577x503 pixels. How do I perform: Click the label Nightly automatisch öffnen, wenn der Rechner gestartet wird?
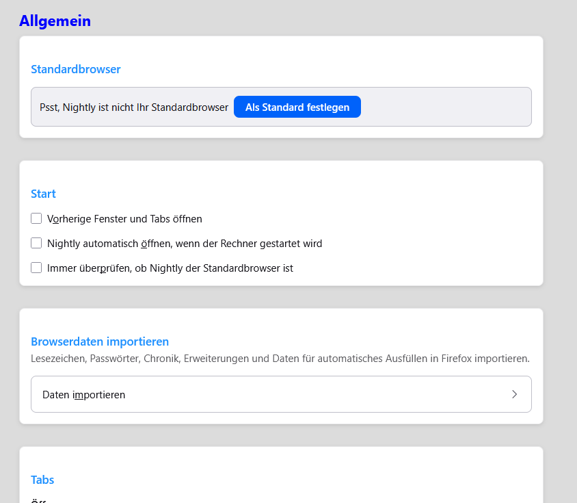(x=185, y=244)
